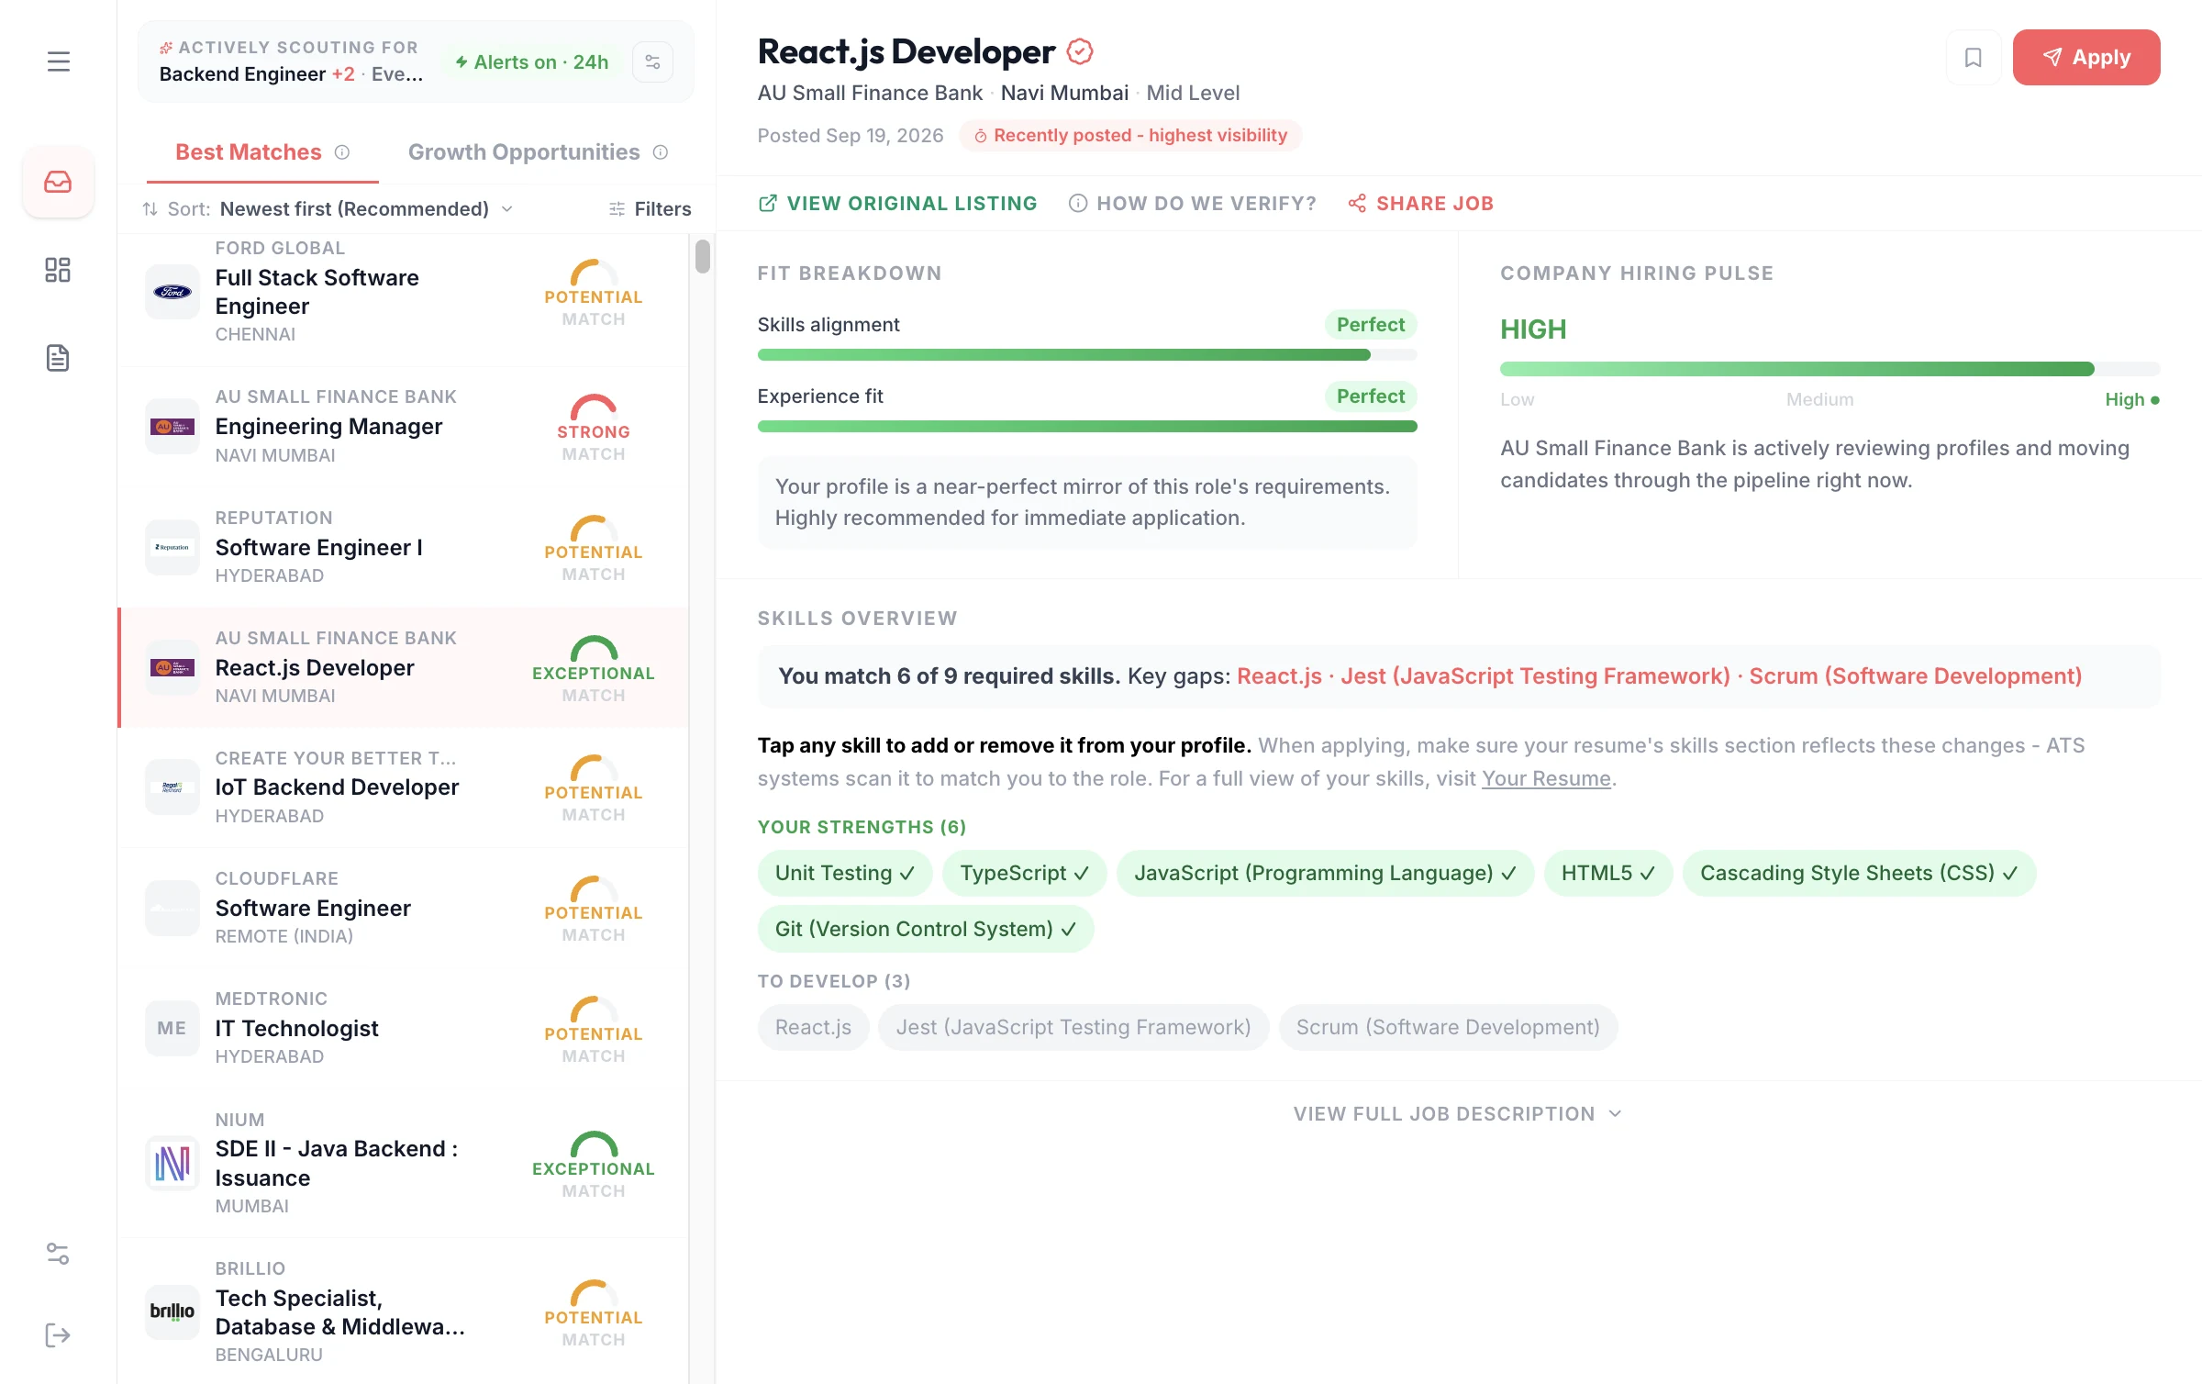2202x1384 pixels.
Task: Click Growth Opportunities info icon
Action: pyautogui.click(x=661, y=152)
